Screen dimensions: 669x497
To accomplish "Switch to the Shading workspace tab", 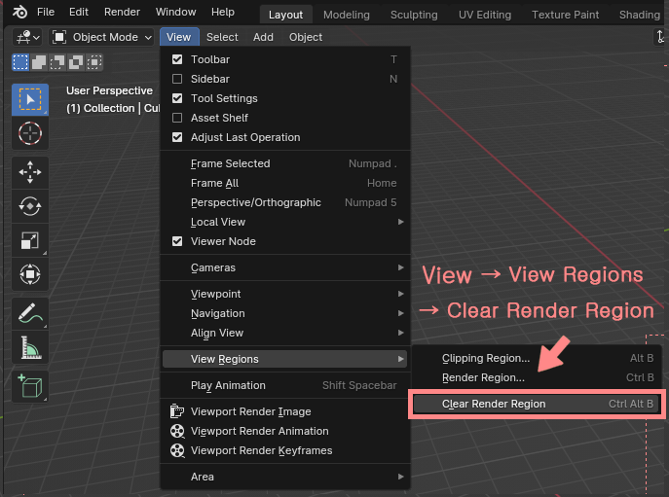I will point(640,15).
